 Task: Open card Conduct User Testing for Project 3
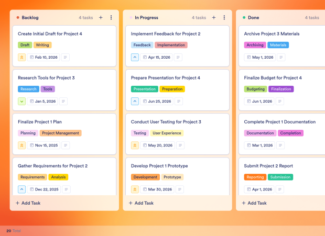(177, 134)
